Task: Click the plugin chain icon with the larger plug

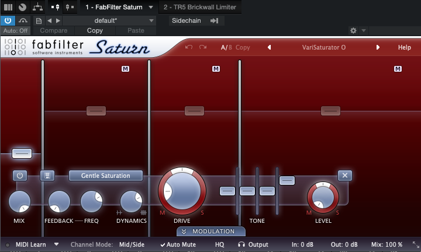Action: (x=56, y=7)
